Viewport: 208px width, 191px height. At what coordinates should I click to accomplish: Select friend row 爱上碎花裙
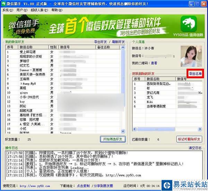coord(63,52)
